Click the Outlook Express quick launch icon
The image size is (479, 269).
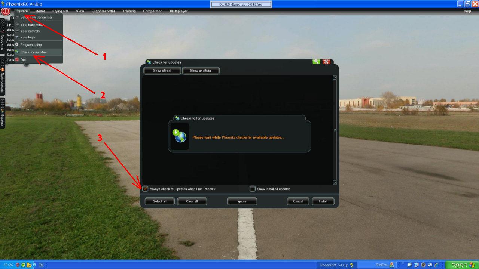point(430,265)
